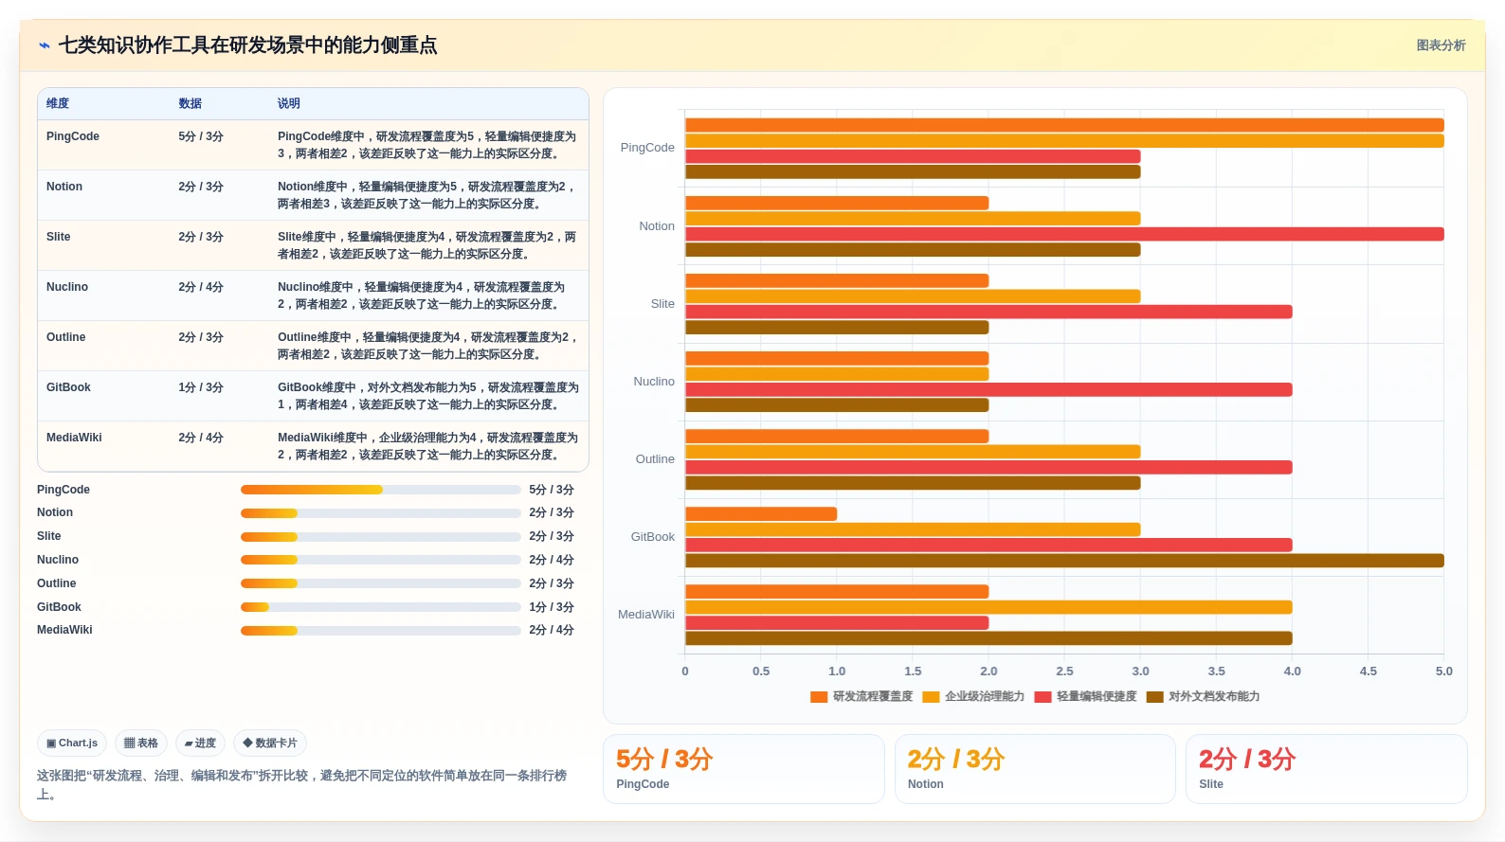Click GitBook's brown 对外文档发布能力 bar in the chart
The height and width of the screenshot is (842, 1505).
(x=1064, y=561)
